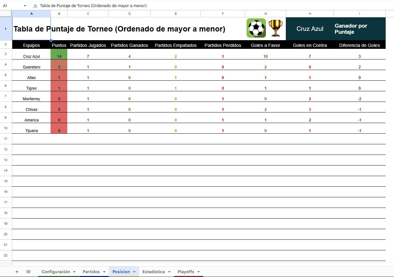Select the soccer ball image in row 1
Image resolution: width=394 pixels, height=277 pixels.
pyautogui.click(x=257, y=28)
